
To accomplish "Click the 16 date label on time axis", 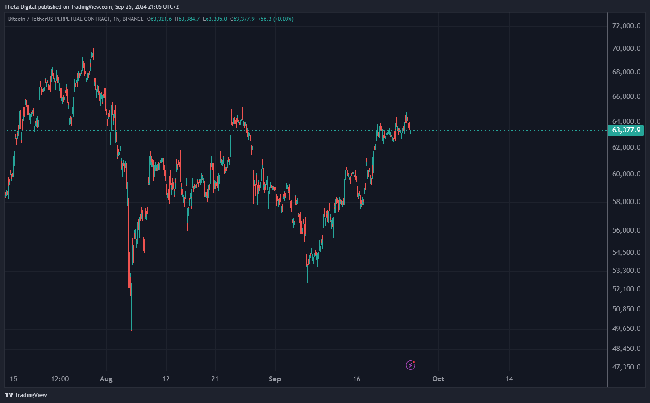I will (357, 379).
